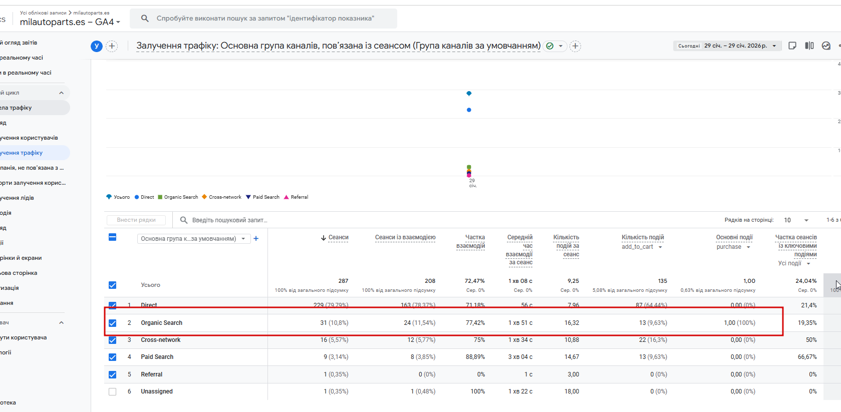Uncheck the Direct row checkbox
Screen dimensions: 841x412
[x=113, y=305]
